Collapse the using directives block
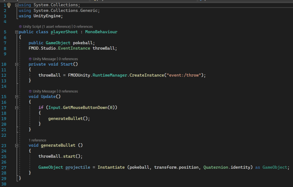293x187 pixels. (16, 5)
